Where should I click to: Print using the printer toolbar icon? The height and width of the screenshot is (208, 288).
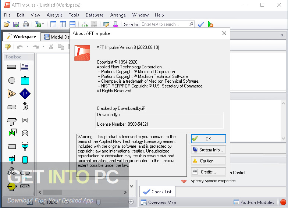[x=25, y=24]
